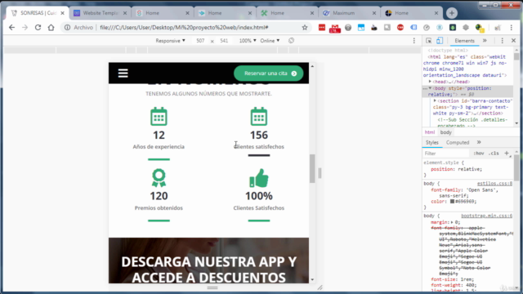Go forward in browser history
Screen dimensions: 523x294
coord(25,27)
